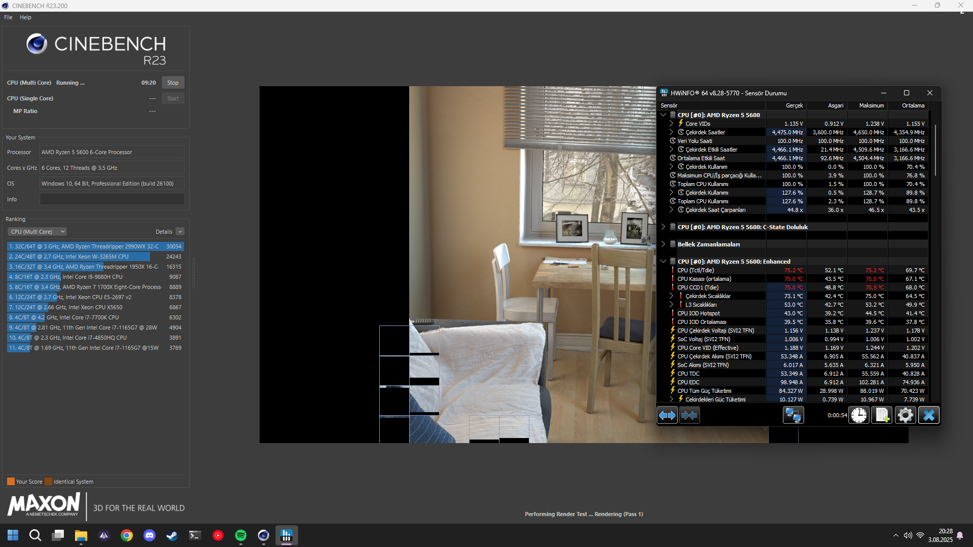Open File Explorer from taskbar

[81, 535]
